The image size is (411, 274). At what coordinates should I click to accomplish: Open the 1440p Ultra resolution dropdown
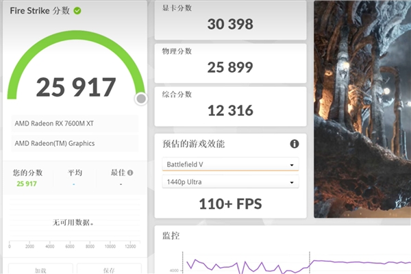(230, 182)
